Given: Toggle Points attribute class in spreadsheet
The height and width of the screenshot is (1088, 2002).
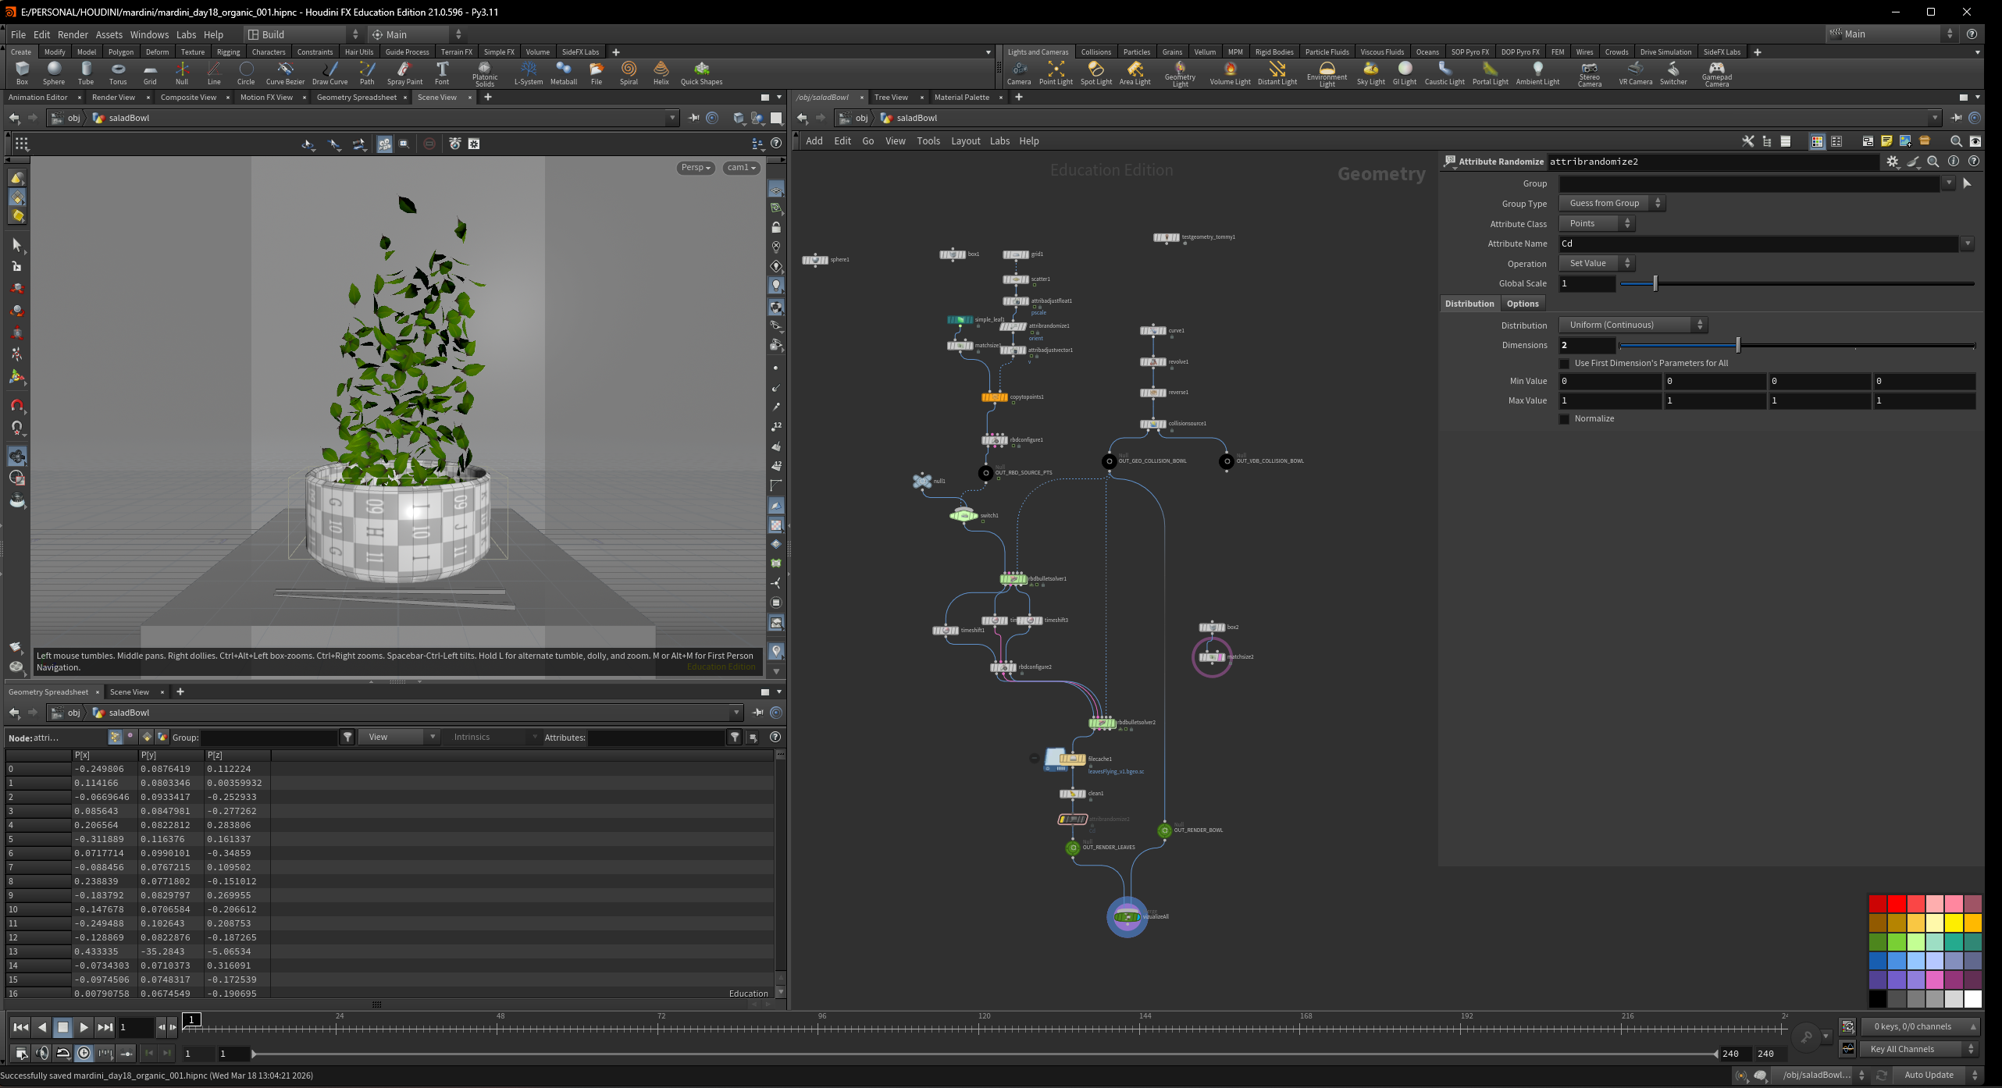Looking at the screenshot, I should pos(115,737).
